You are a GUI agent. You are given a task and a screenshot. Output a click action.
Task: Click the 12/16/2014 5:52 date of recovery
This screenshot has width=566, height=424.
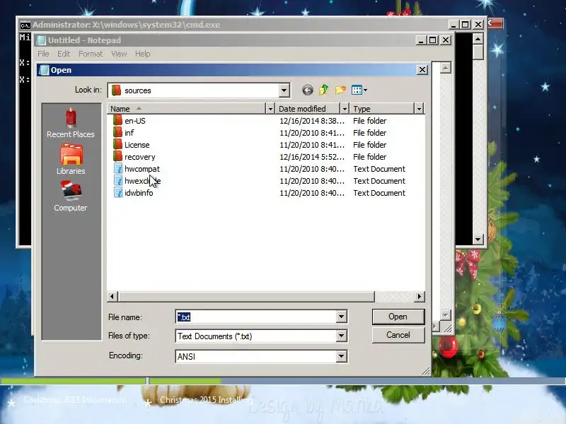(x=312, y=157)
